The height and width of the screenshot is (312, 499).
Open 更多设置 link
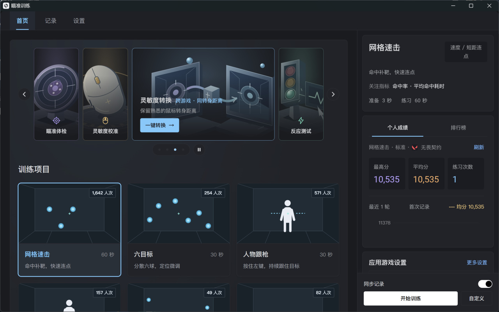click(x=477, y=263)
